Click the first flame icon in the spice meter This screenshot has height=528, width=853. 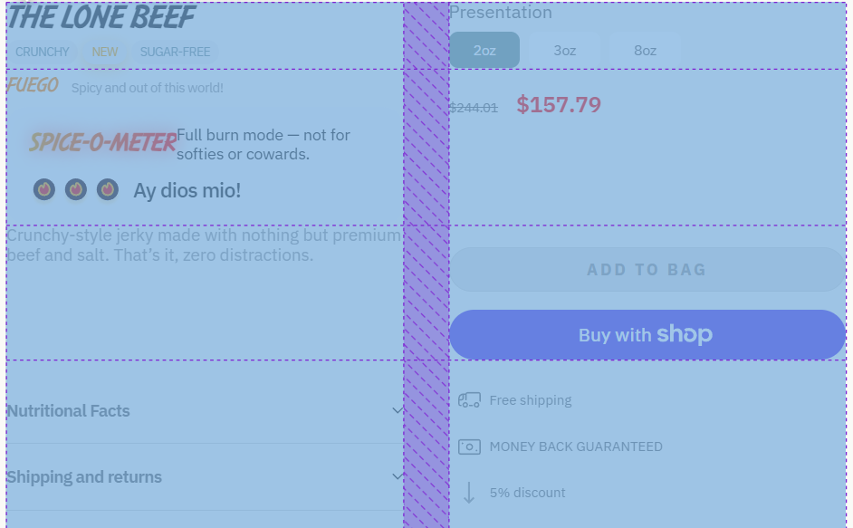(x=44, y=189)
